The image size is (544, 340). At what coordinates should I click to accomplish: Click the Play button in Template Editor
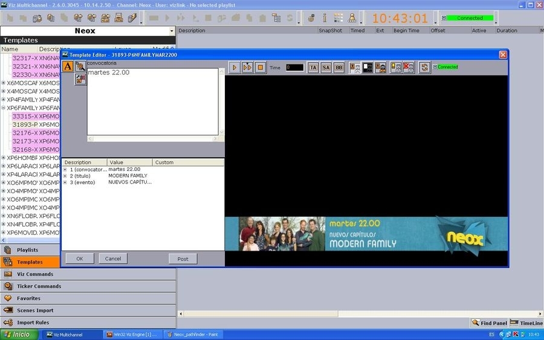[234, 67]
